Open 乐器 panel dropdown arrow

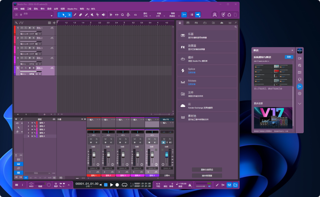[x=82, y=119]
